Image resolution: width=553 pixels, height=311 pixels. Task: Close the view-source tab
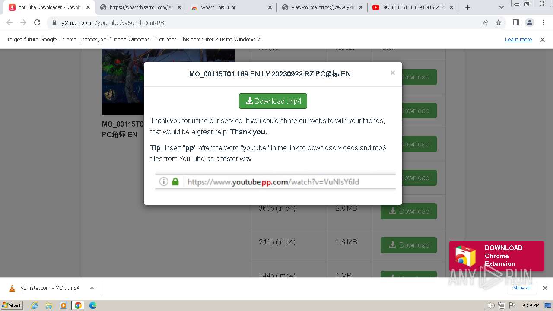click(x=361, y=7)
